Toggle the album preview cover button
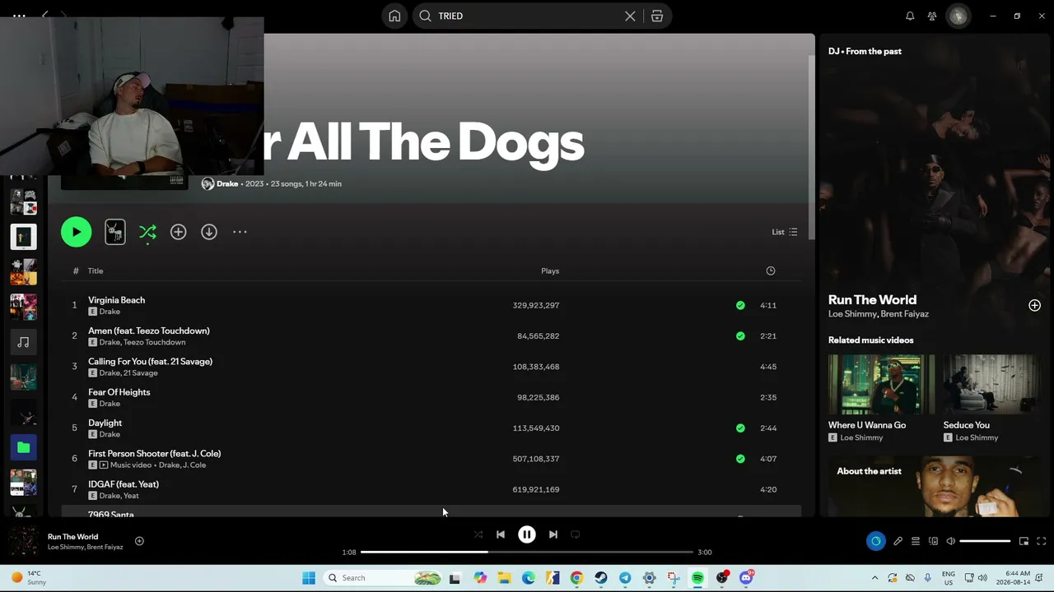 point(115,232)
